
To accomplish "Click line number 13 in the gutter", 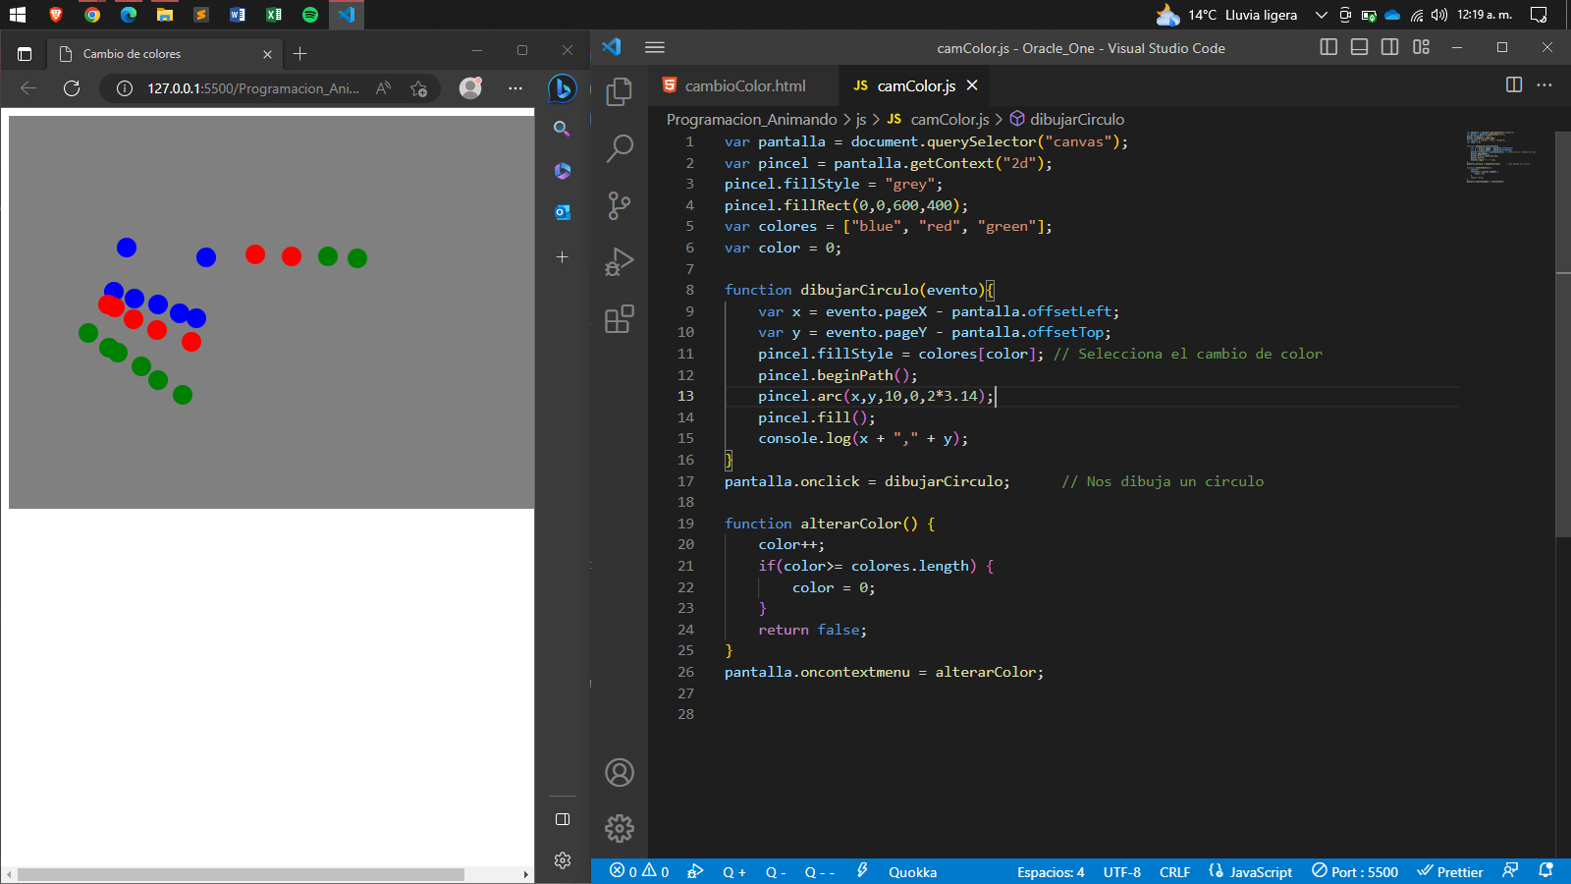I will (x=685, y=396).
